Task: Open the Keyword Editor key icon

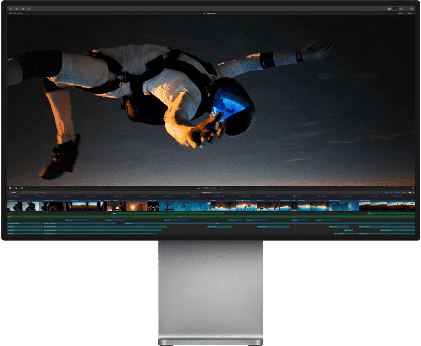Action: point(17,9)
